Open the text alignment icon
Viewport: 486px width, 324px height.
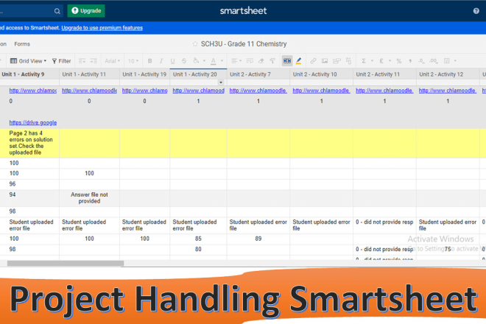click(x=234, y=61)
